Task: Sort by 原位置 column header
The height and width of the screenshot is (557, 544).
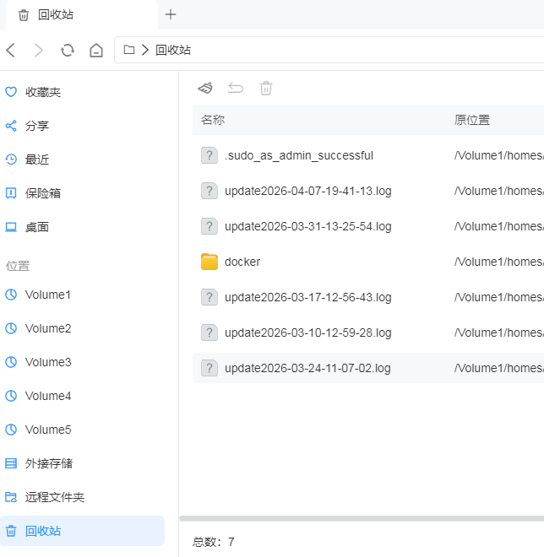Action: [x=472, y=120]
